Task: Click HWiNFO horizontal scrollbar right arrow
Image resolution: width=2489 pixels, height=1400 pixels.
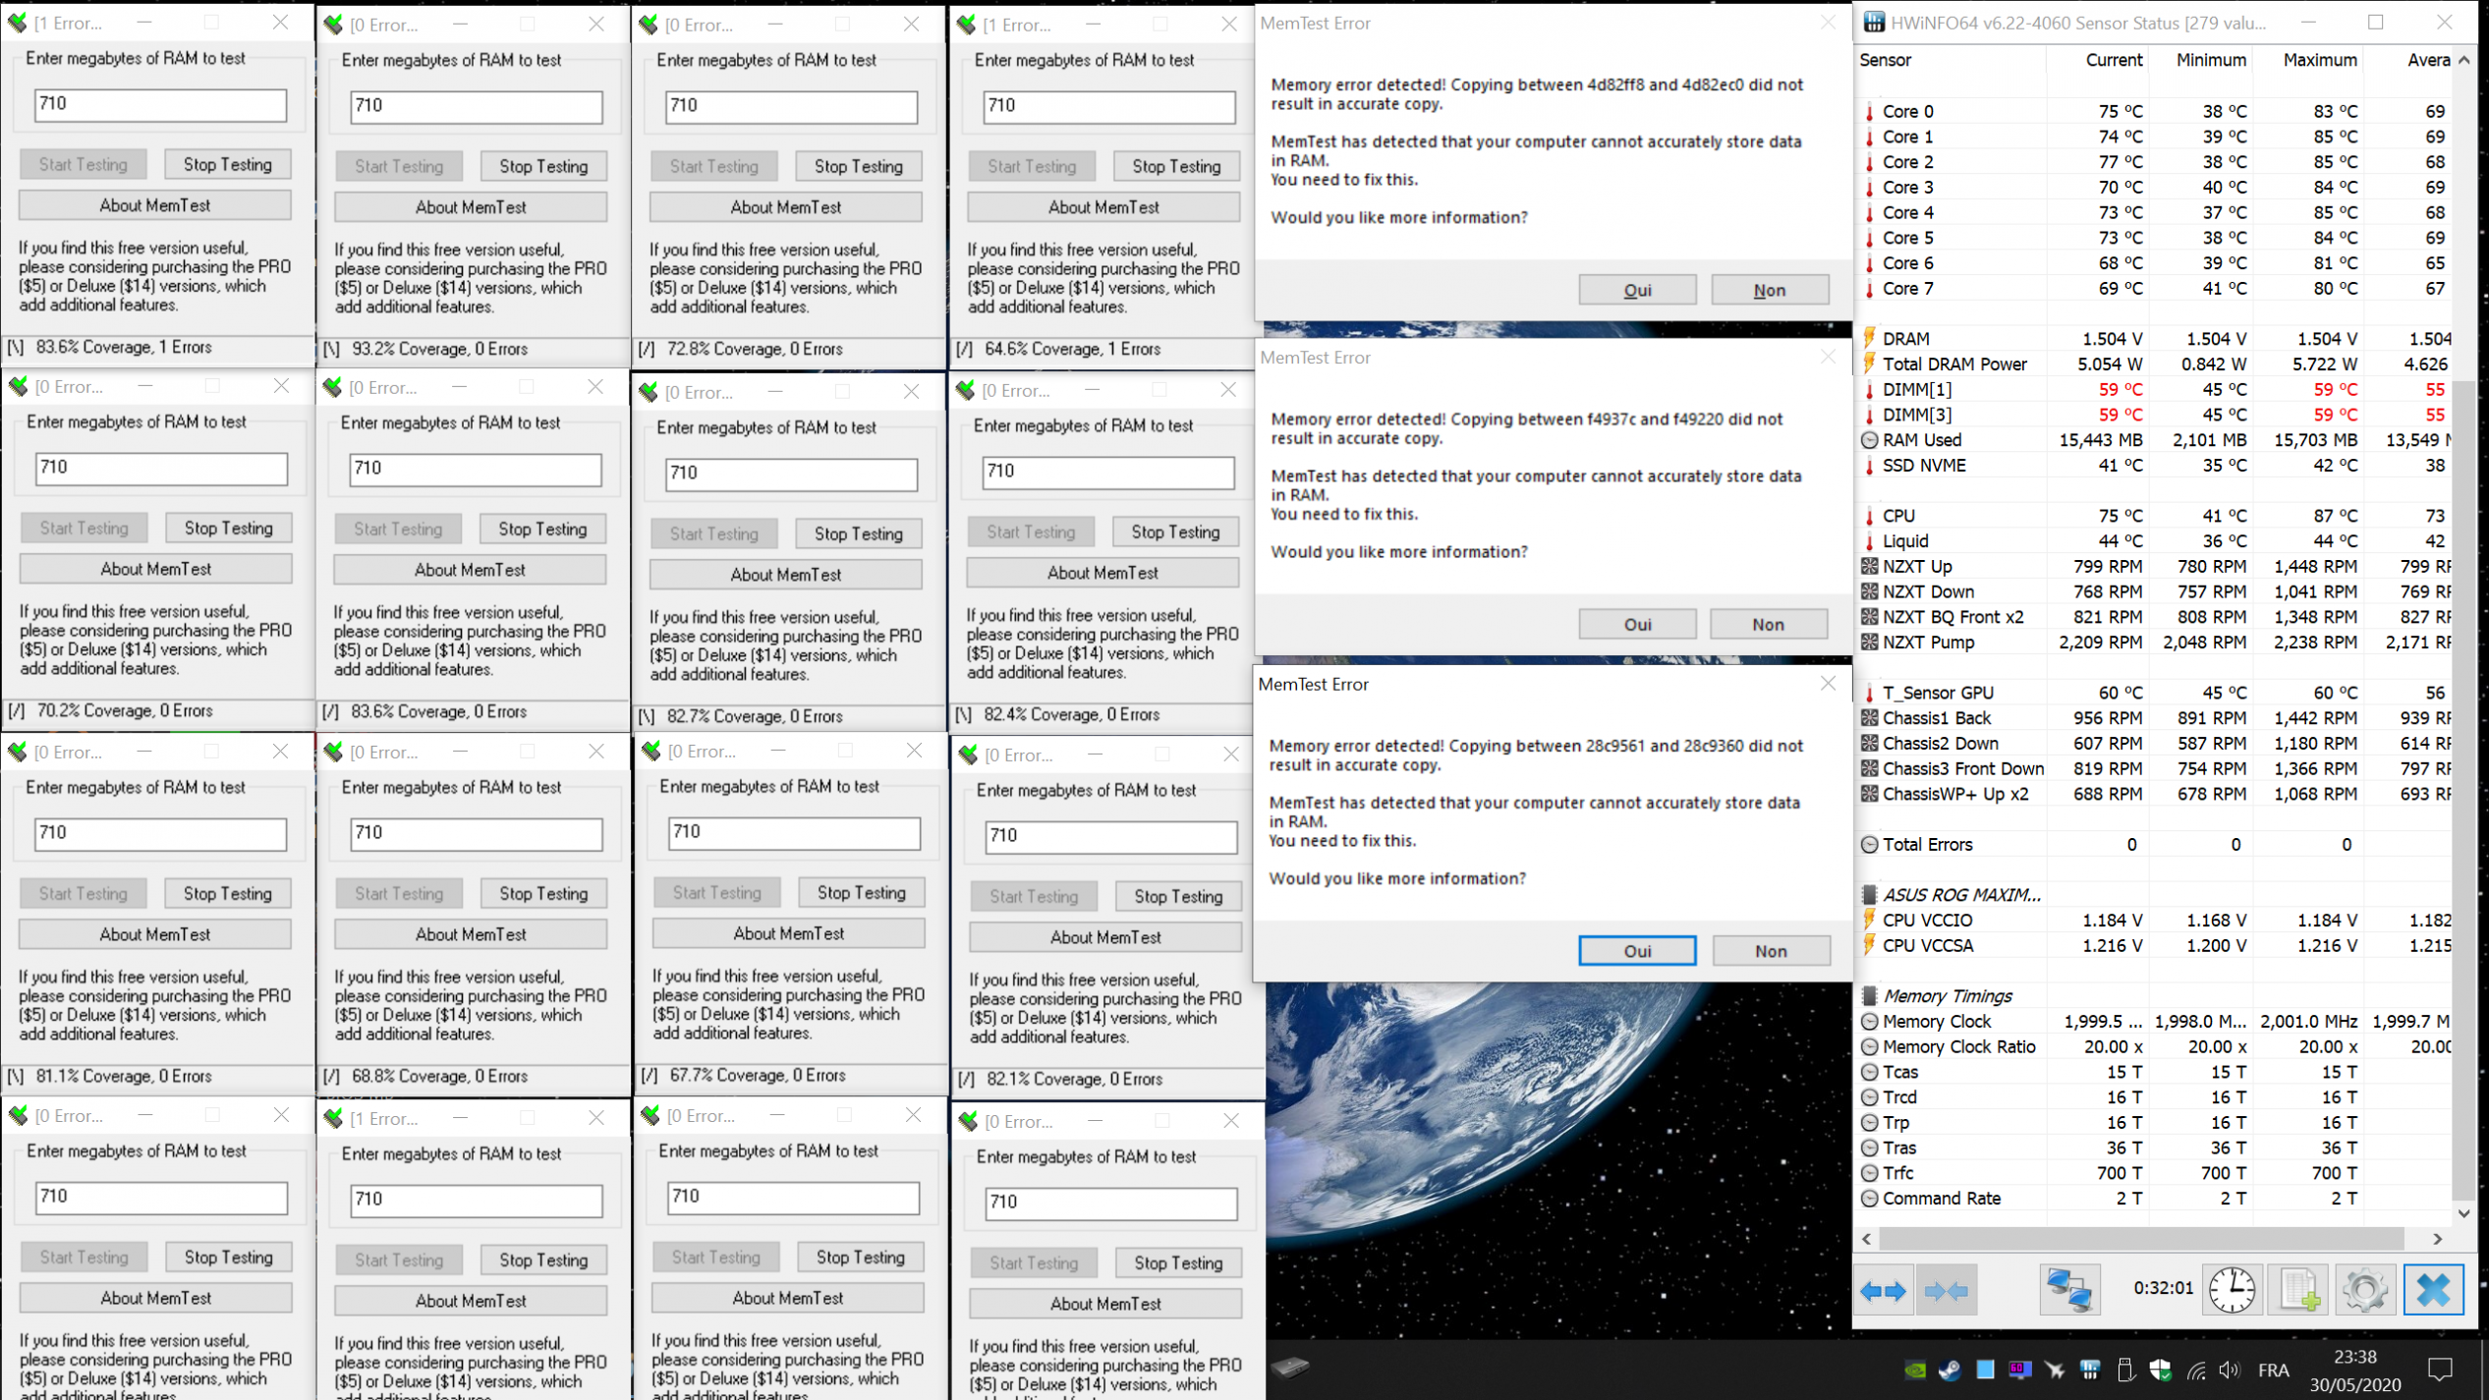Action: 2438,1239
